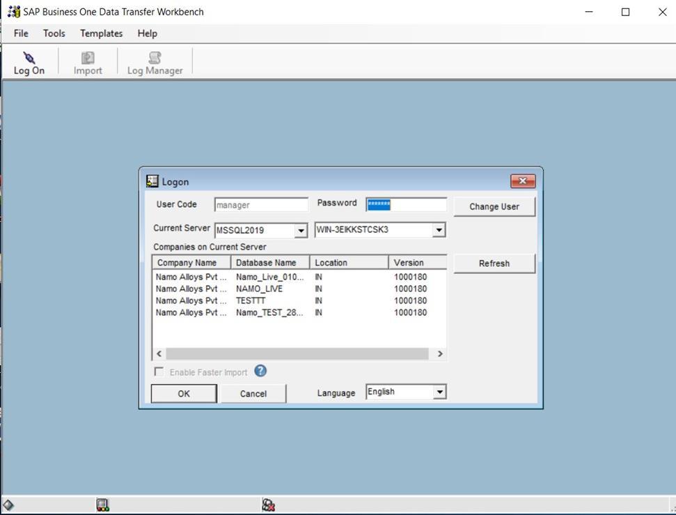Click the user-disconnected icon in status bar
The height and width of the screenshot is (515, 676).
269,503
